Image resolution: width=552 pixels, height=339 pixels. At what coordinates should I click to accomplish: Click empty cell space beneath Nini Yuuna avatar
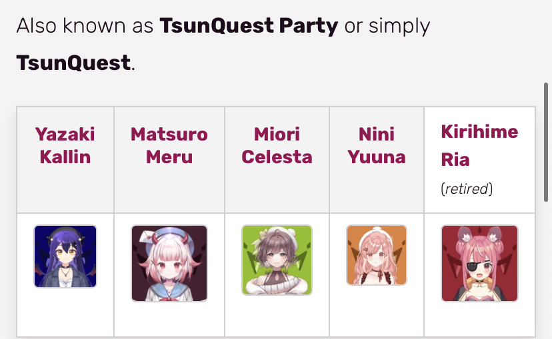(x=377, y=311)
